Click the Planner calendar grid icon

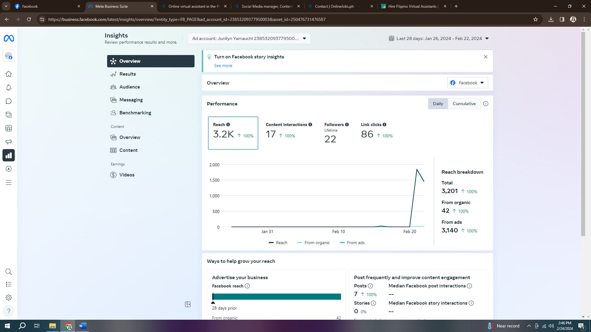point(9,128)
